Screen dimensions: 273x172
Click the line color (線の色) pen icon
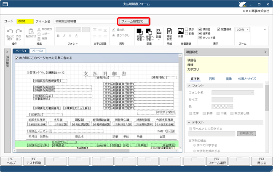tap(114, 30)
